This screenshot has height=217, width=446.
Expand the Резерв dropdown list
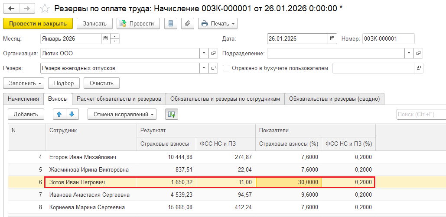pos(204,68)
